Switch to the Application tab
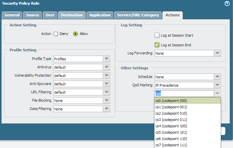The image size is (233, 148). 100,15
